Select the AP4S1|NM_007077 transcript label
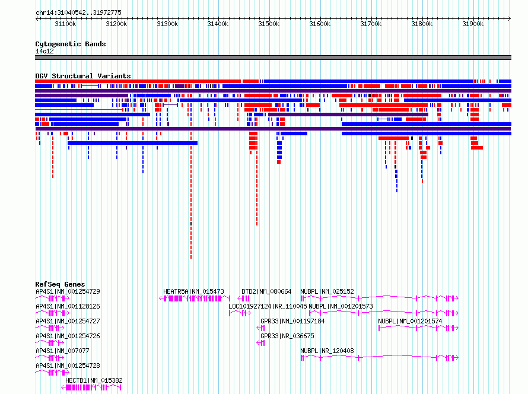528x394 pixels. (x=62, y=351)
